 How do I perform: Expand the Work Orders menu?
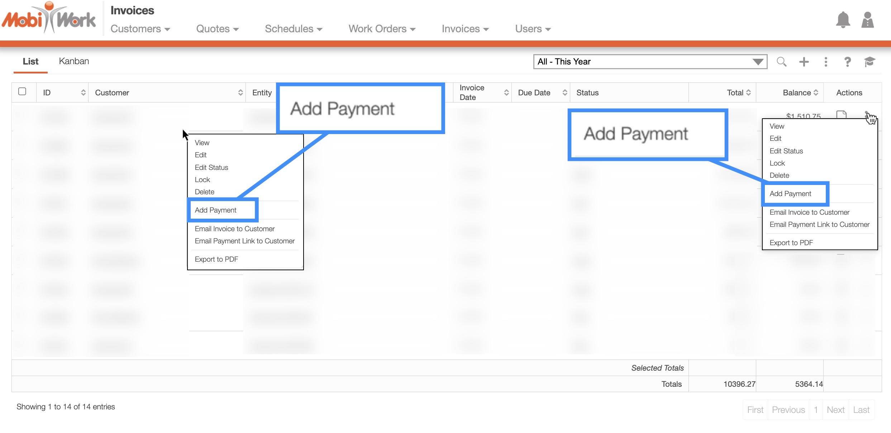[x=382, y=29]
